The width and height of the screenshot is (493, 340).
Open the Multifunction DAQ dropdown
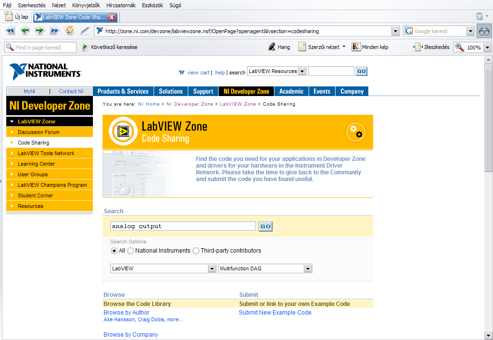tap(308, 268)
